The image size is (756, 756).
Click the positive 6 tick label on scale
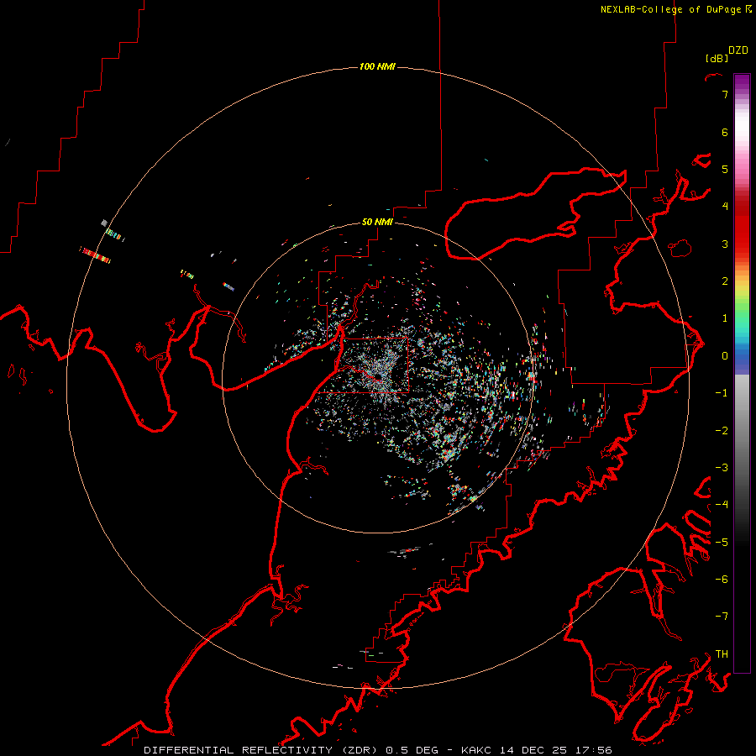pyautogui.click(x=725, y=132)
